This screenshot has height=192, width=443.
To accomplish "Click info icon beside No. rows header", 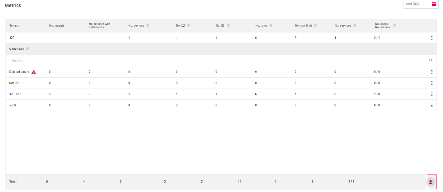I will click(x=271, y=26).
